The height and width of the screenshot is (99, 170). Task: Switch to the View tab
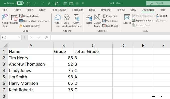[x=133, y=10]
